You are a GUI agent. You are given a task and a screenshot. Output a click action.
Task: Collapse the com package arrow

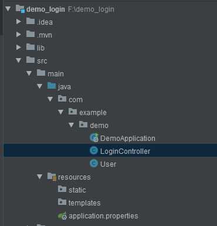[x=50, y=99]
